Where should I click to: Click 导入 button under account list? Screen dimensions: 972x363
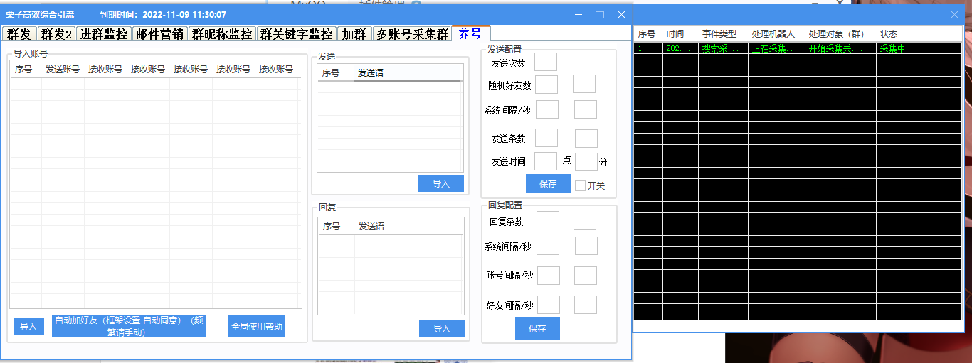tap(28, 327)
